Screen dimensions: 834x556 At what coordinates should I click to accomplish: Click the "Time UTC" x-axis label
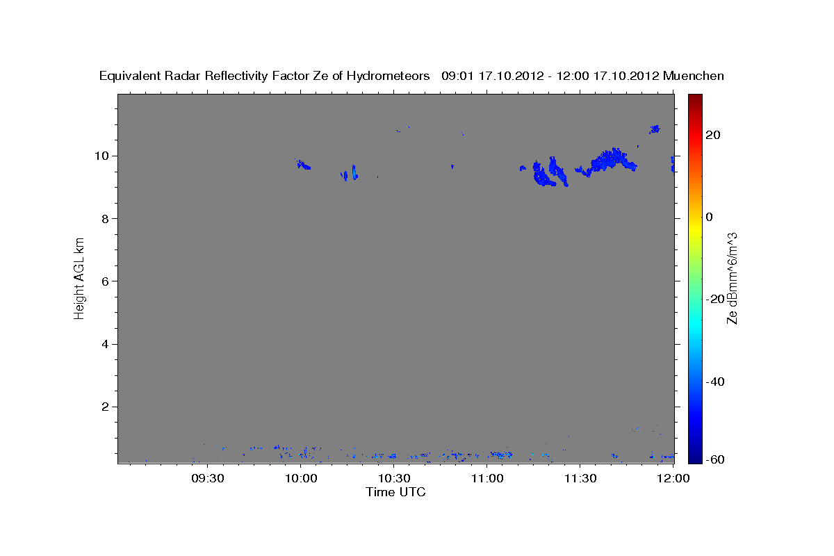pos(395,492)
